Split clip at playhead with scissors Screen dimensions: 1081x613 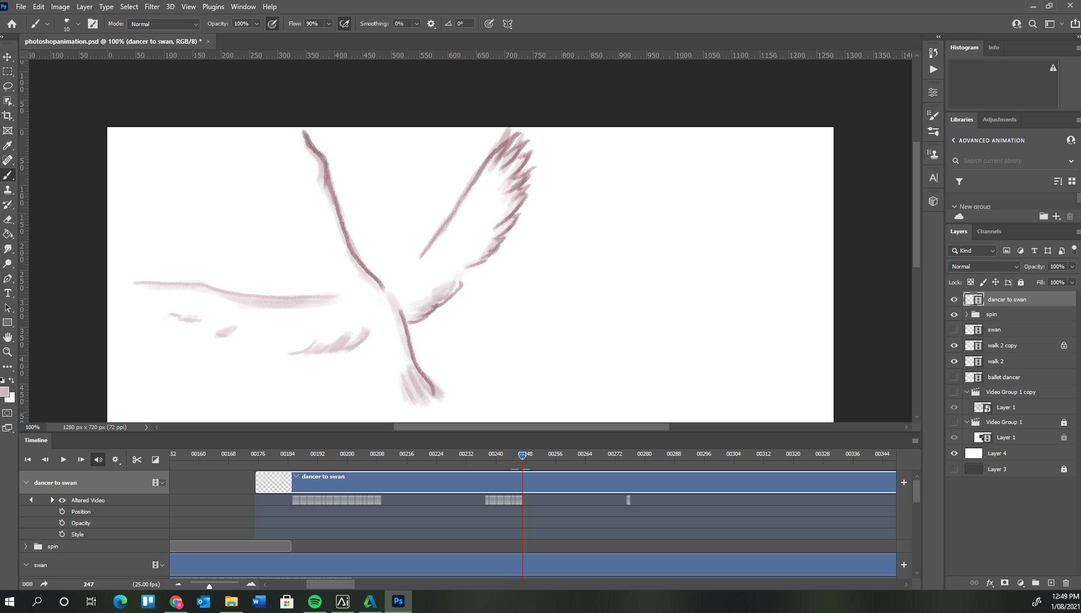click(137, 460)
